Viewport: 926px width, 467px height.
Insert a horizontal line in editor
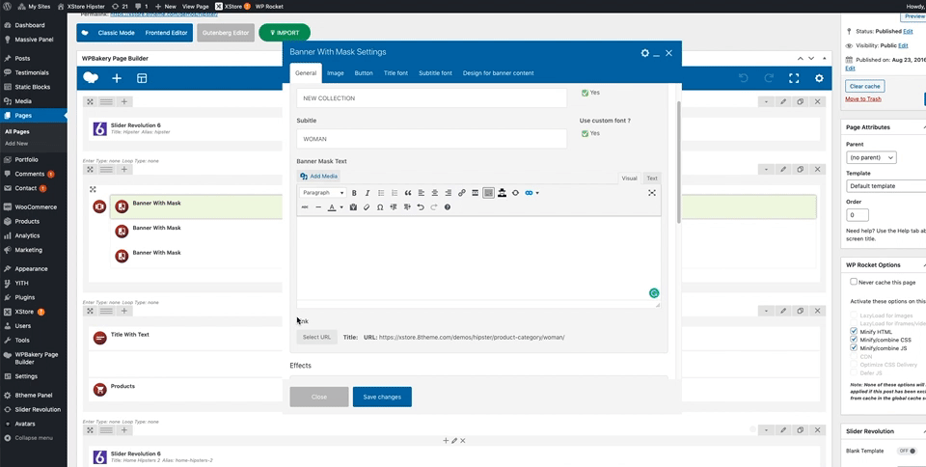(318, 207)
